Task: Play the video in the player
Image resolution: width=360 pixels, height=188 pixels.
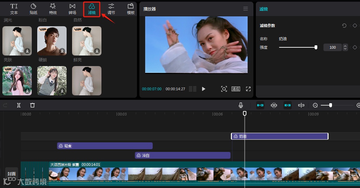Action: [204, 89]
